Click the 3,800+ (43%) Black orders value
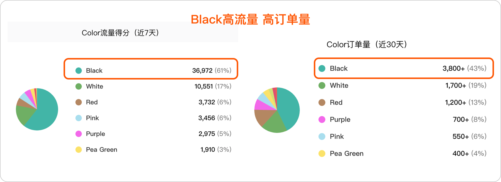Viewport: 501px width, 182px height. (464, 68)
